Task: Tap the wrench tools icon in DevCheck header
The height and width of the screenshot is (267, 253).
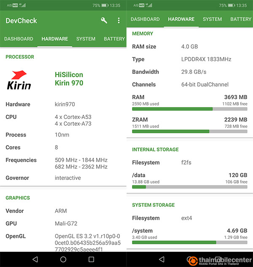Action: [104, 20]
